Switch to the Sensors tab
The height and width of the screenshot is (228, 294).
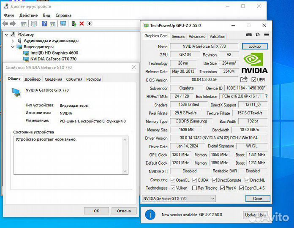coord(178,37)
